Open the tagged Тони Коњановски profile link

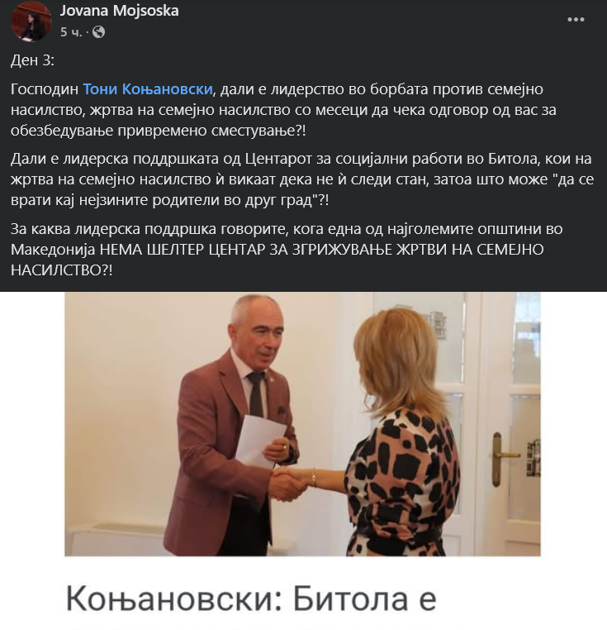pyautogui.click(x=148, y=89)
